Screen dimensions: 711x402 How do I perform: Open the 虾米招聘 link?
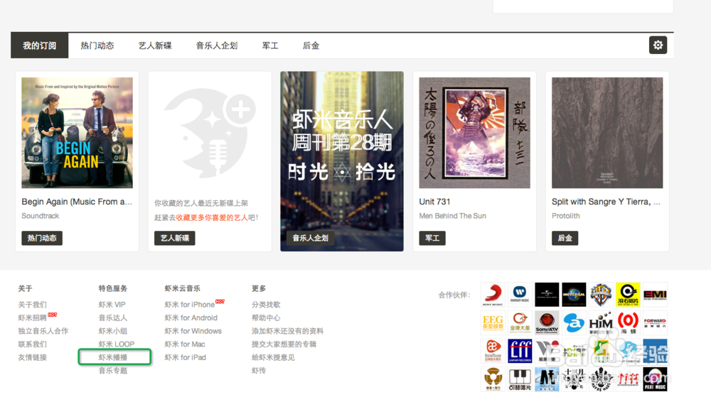click(32, 317)
